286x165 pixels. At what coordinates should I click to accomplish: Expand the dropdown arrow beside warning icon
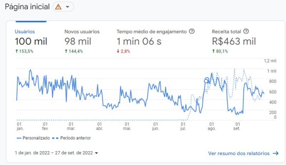point(68,7)
